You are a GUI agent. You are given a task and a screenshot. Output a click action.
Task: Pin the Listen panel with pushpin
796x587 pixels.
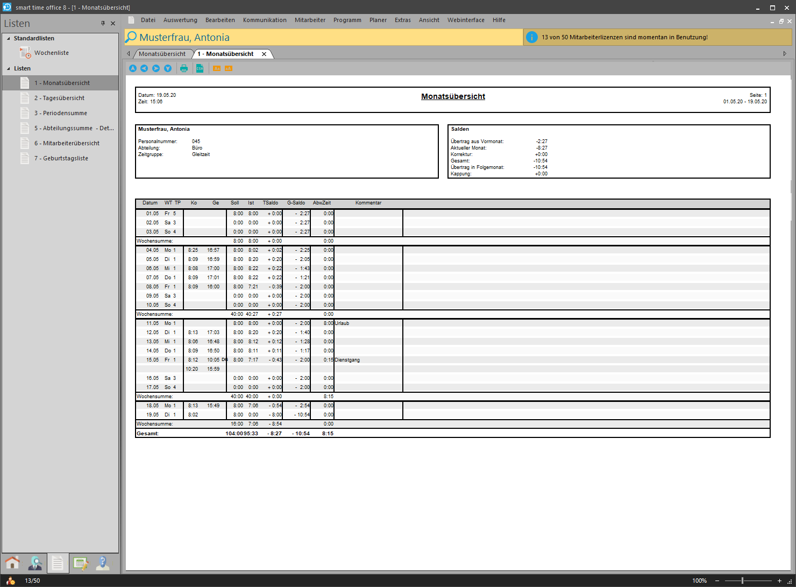click(x=103, y=23)
